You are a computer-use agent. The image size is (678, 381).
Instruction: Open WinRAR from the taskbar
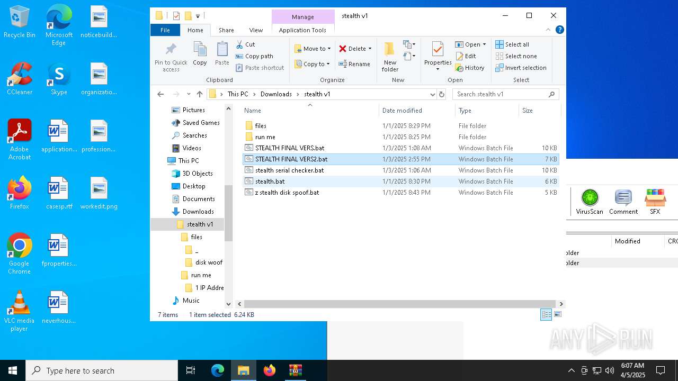pos(295,370)
